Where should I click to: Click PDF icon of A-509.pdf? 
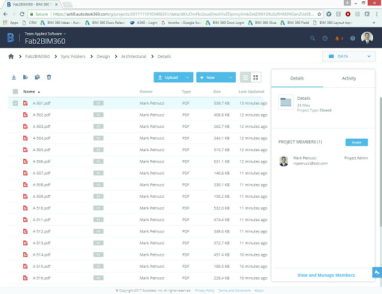pyautogui.click(x=25, y=196)
